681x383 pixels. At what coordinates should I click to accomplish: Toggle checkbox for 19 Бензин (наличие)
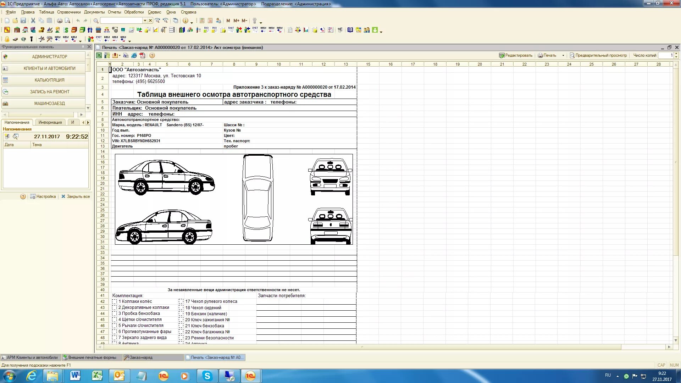[181, 313]
